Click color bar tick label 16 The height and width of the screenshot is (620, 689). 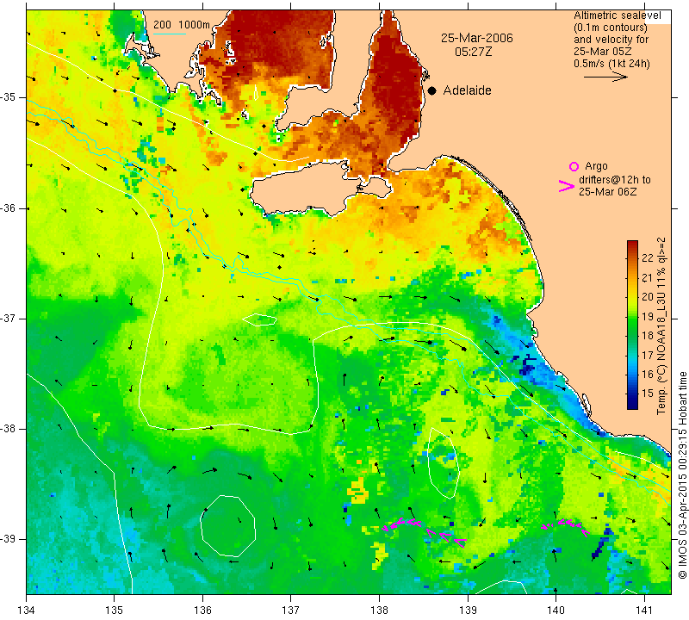pyautogui.click(x=648, y=374)
